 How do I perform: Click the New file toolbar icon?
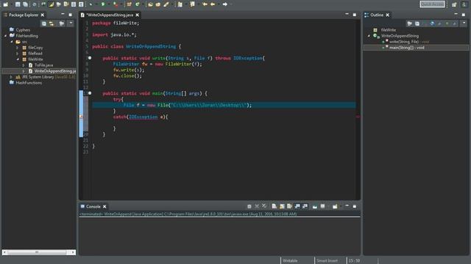[6, 4]
